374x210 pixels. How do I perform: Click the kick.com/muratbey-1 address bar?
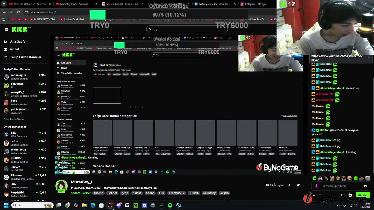click(43, 12)
